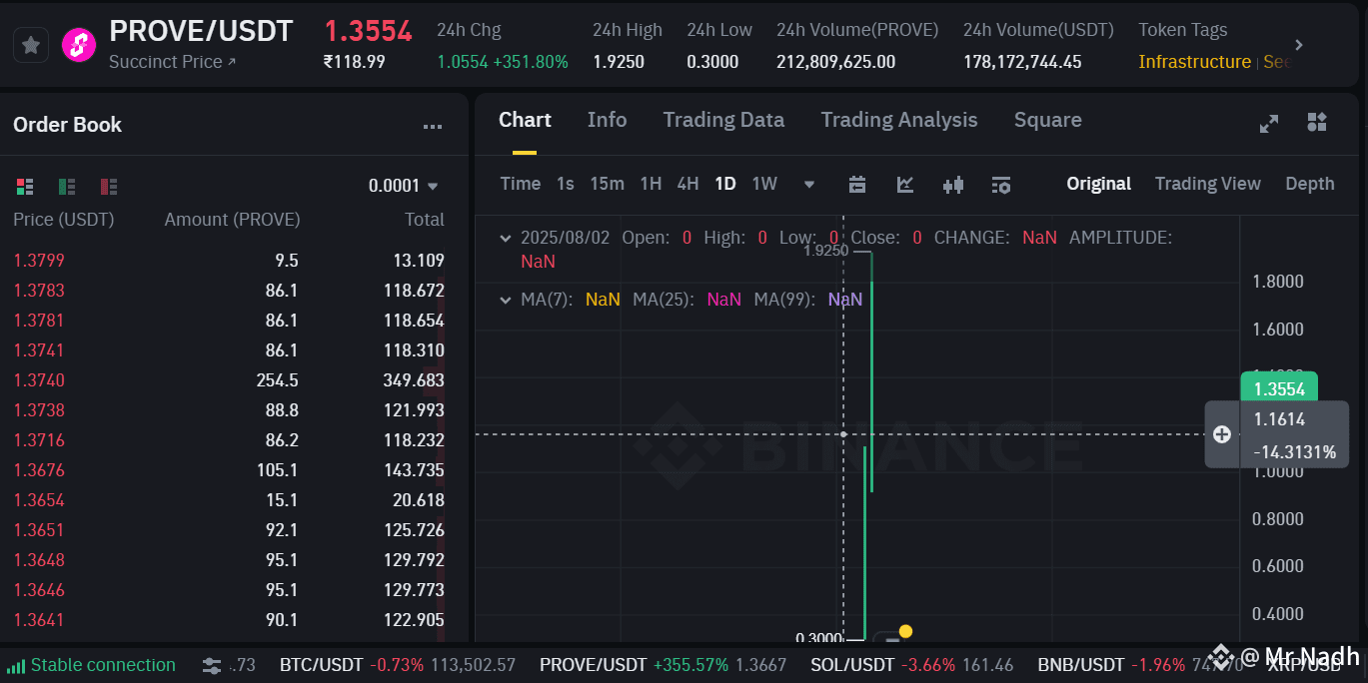Image resolution: width=1368 pixels, height=683 pixels.
Task: Select the 1.3783 ask price row
Action: [x=229, y=291]
